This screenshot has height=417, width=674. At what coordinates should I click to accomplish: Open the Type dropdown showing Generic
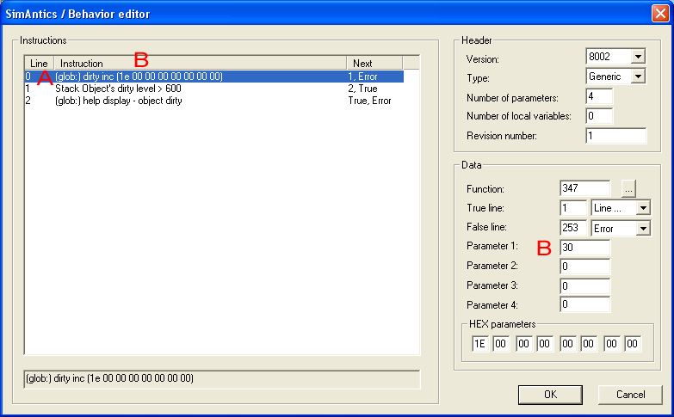pyautogui.click(x=638, y=77)
